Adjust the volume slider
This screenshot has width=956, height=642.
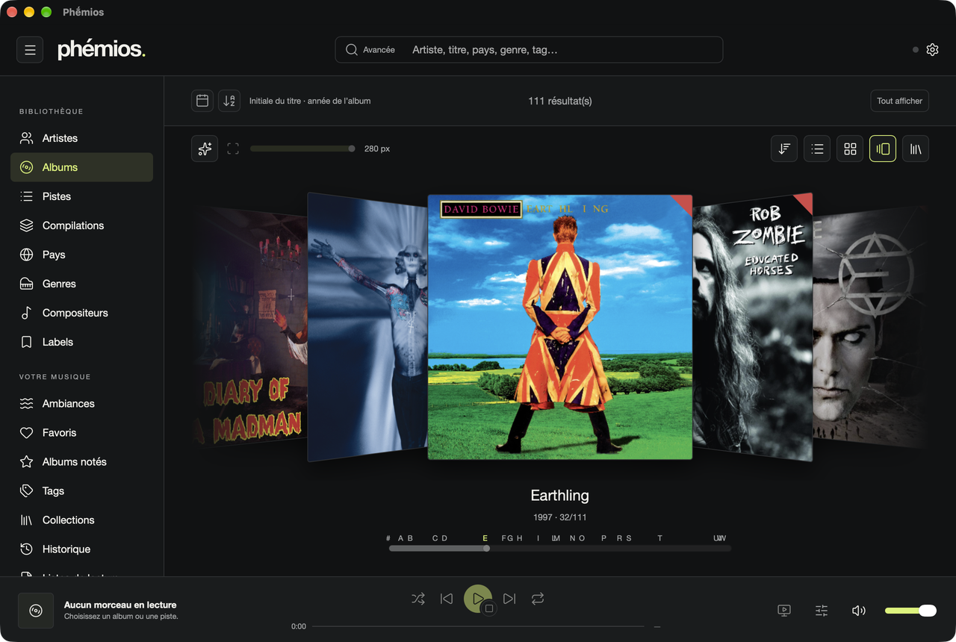910,611
